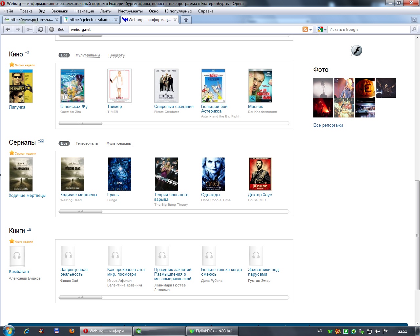Screen dimensions: 420x336
Task: Open the Доктор Хаус series link
Action: tap(260, 195)
